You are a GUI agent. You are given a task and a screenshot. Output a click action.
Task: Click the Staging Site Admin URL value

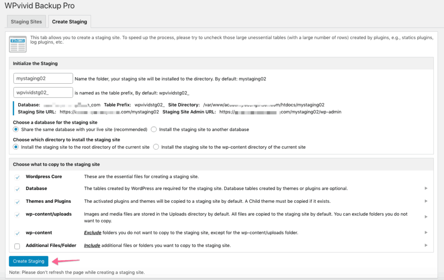[x=281, y=112]
